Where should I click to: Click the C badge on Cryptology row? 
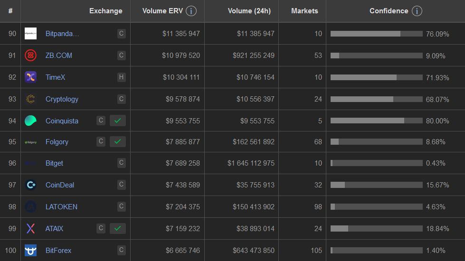pyautogui.click(x=121, y=99)
